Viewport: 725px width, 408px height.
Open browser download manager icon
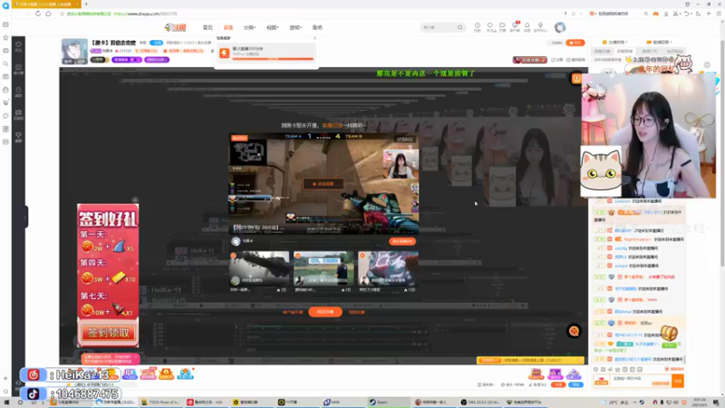click(x=666, y=14)
